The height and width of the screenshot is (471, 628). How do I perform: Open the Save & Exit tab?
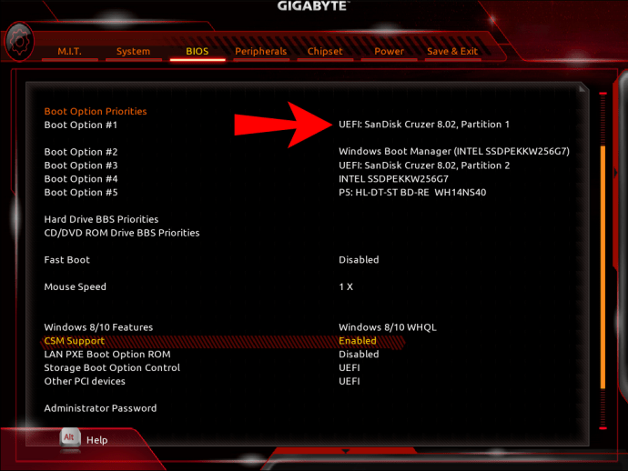452,51
